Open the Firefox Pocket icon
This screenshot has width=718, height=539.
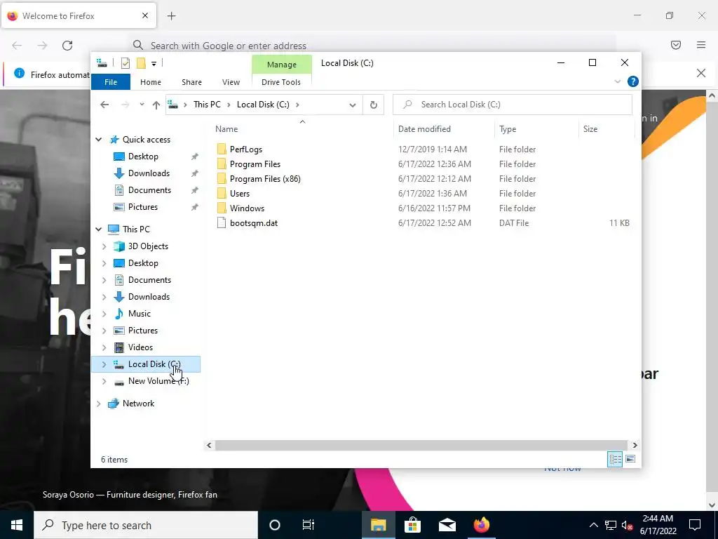(676, 45)
